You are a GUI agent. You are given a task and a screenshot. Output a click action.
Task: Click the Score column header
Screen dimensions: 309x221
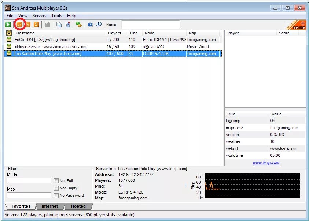point(288,33)
